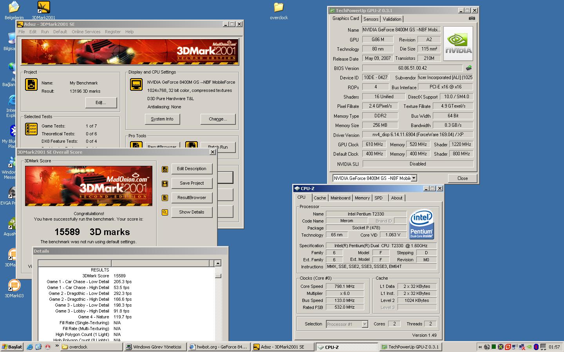This screenshot has height=352, width=564.
Task: Expand the quick launch overflow chevron
Action: pyautogui.click(x=56, y=346)
